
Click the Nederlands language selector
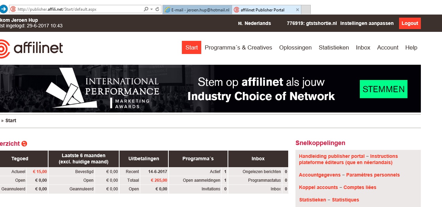pos(255,23)
